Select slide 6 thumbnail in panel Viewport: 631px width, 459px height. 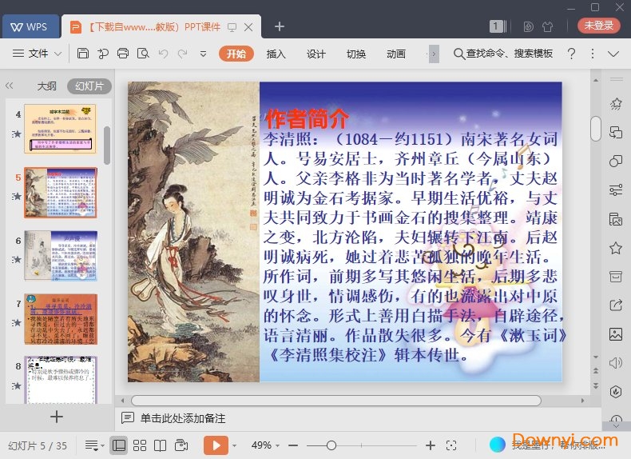60,256
